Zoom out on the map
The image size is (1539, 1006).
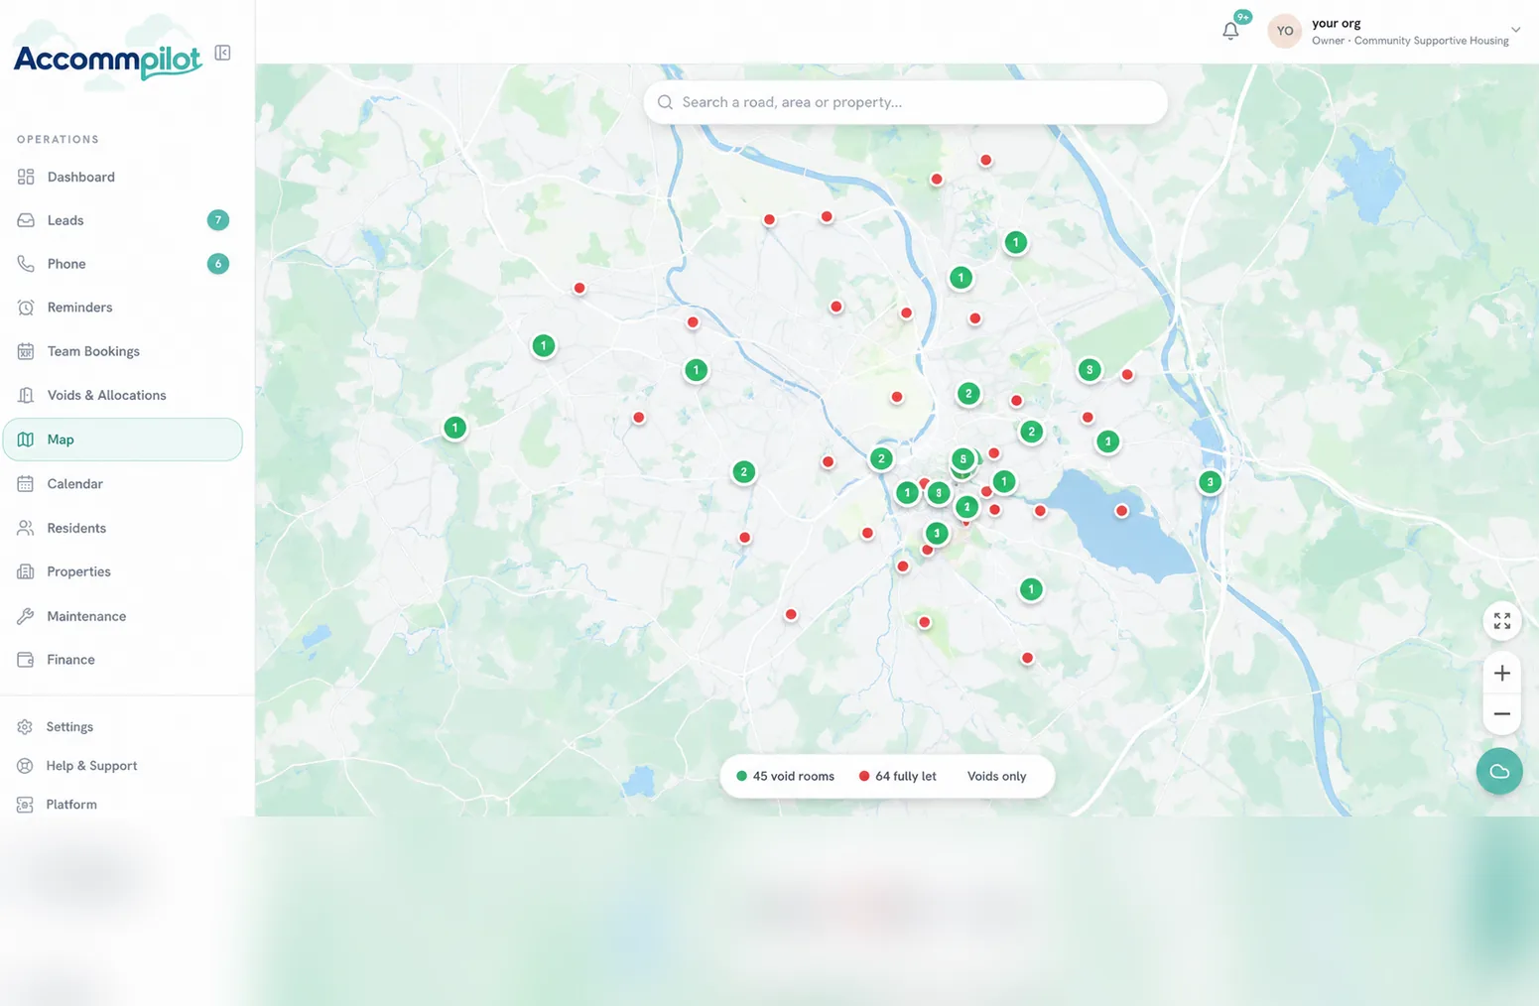[x=1501, y=714]
